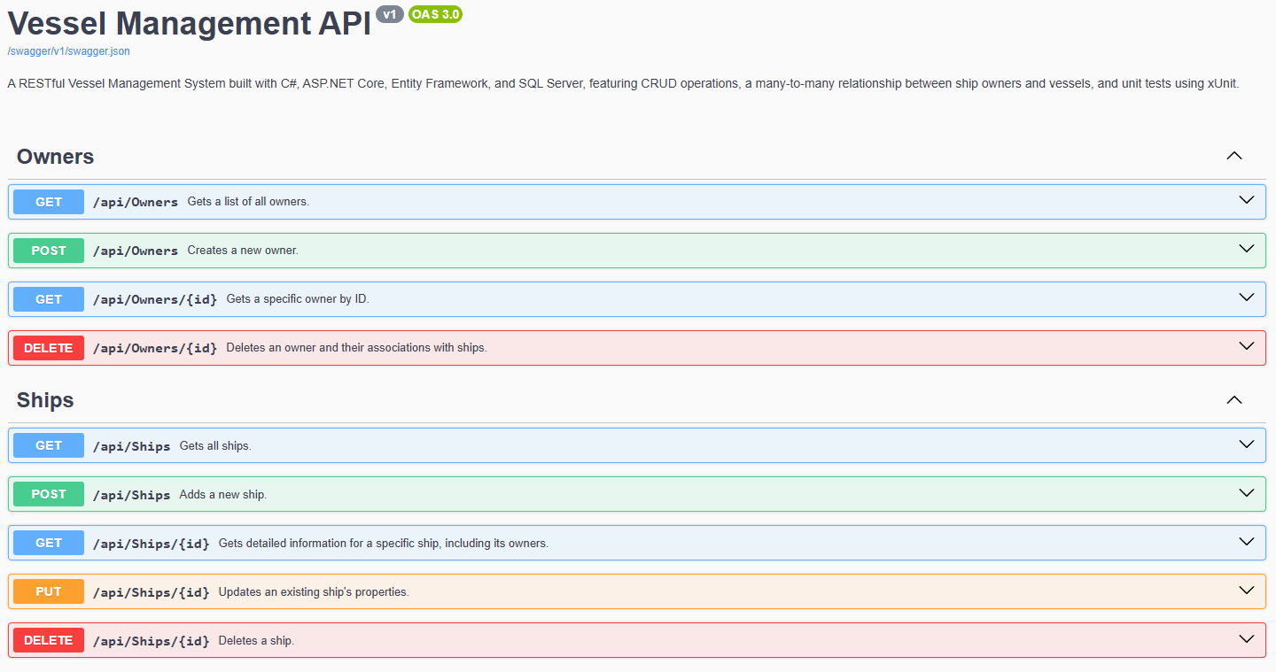Viewport: 1276px width, 672px height.
Task: Expand the GET /api/Owners list row arrow
Action: click(1247, 200)
